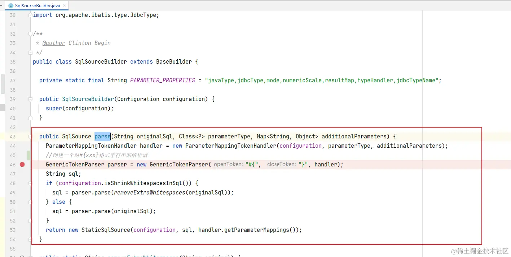
Task: Click getParameterMappings method call
Action: coord(257,230)
